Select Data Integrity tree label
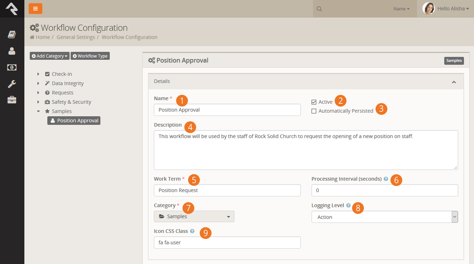This screenshot has height=264, width=474. (68, 83)
